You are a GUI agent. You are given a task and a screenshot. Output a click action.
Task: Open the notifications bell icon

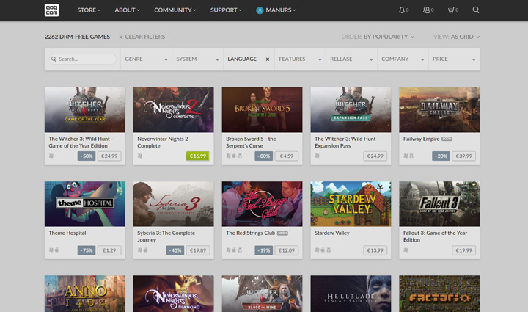[402, 10]
